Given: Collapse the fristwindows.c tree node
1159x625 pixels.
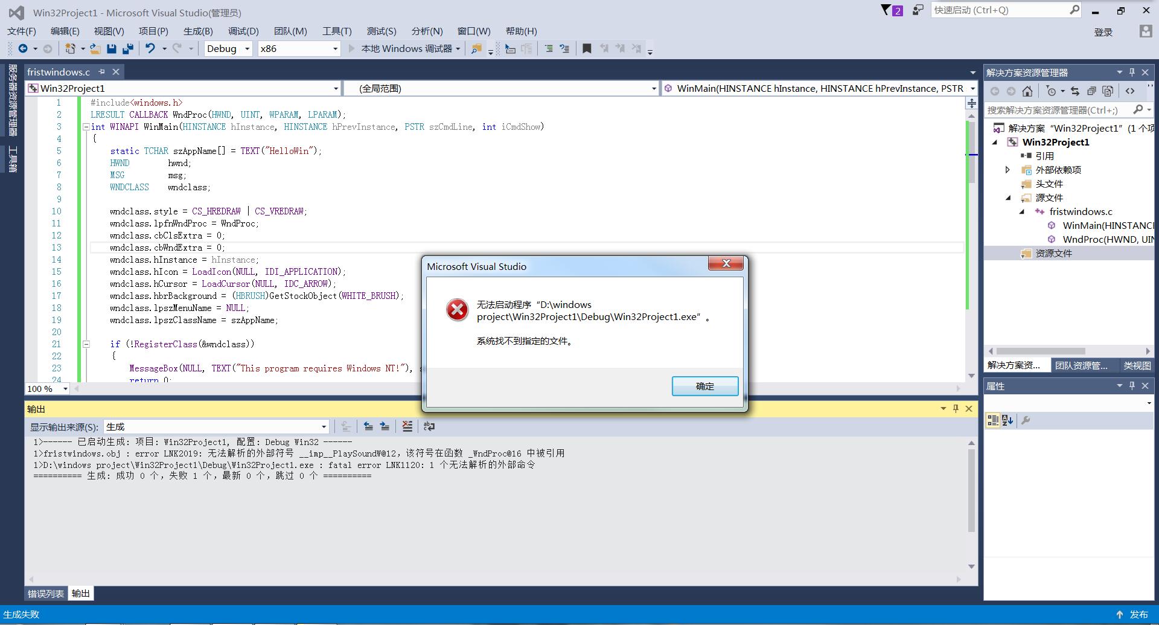Looking at the screenshot, I should click(x=1021, y=211).
